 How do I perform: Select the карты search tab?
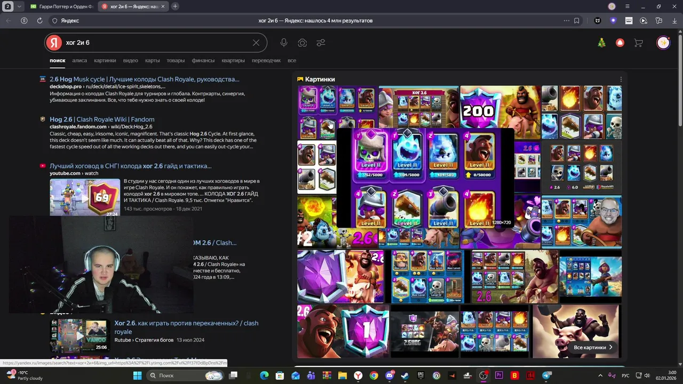pyautogui.click(x=152, y=61)
